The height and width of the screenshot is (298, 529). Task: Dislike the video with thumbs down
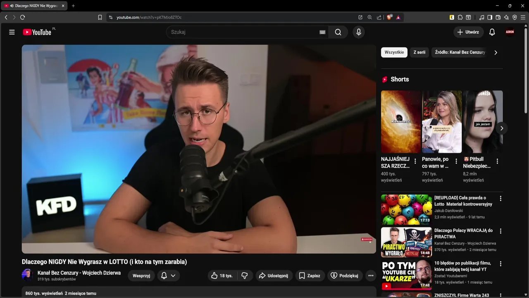(245, 276)
